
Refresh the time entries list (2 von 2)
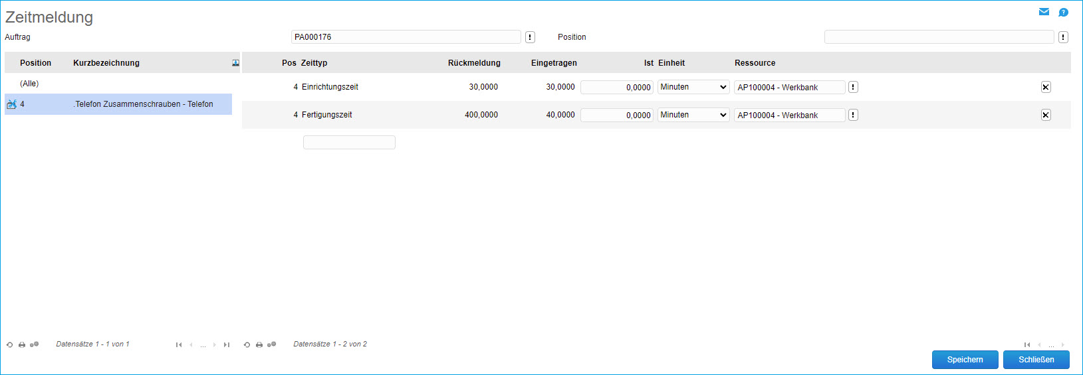(247, 344)
